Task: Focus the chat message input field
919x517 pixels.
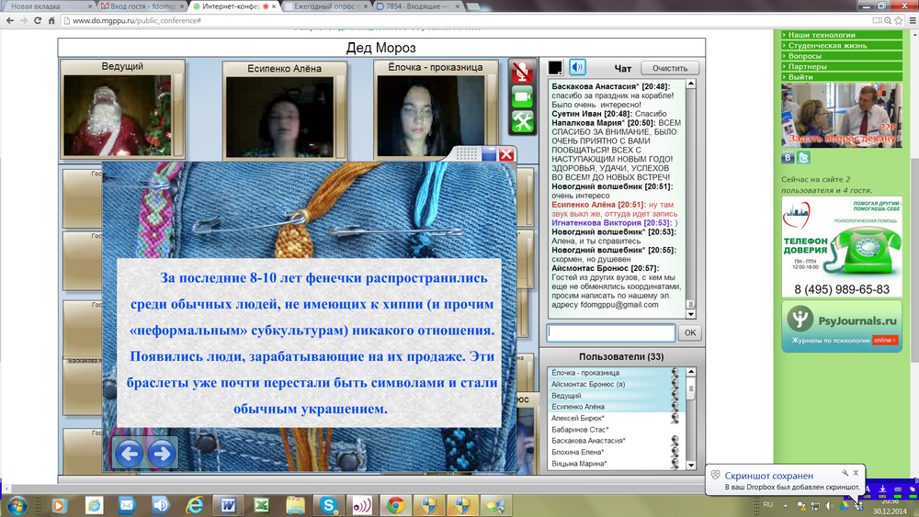Action: 611,332
